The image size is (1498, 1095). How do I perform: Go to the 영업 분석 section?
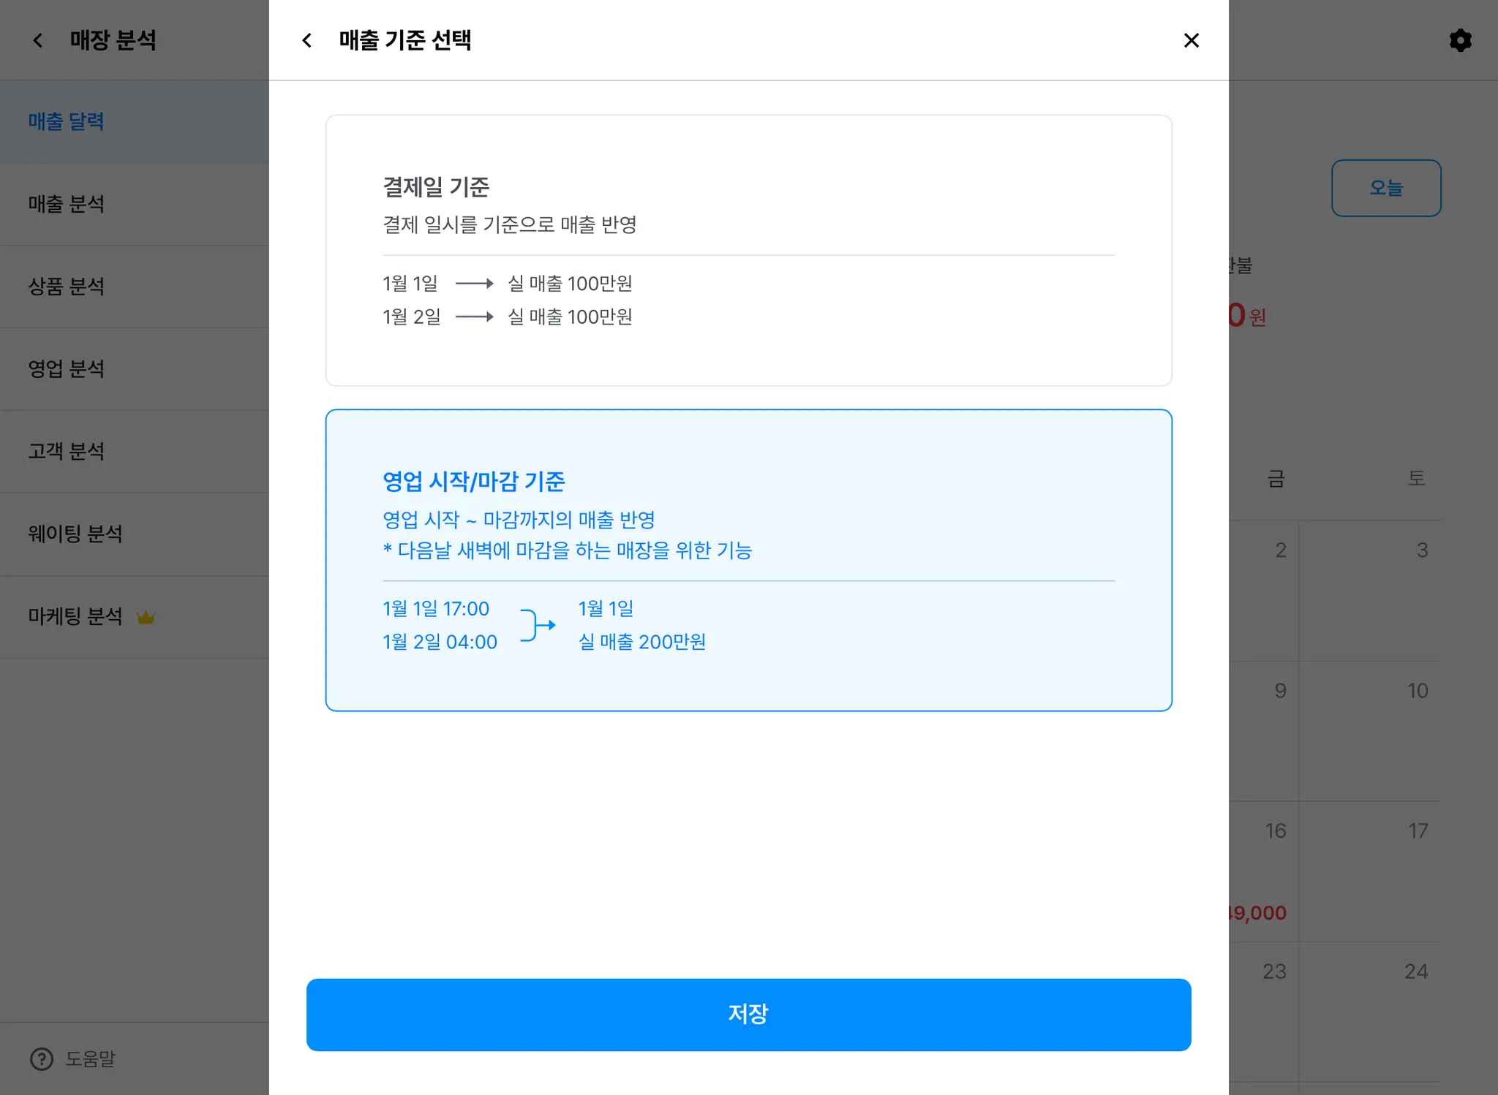click(x=67, y=369)
